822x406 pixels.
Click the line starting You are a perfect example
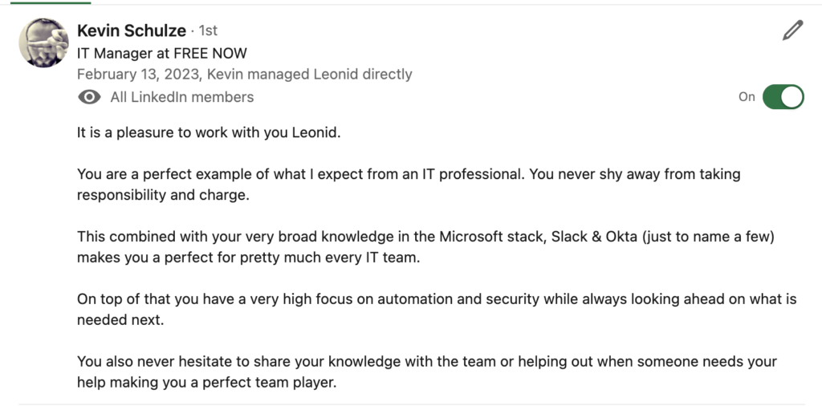point(409,174)
